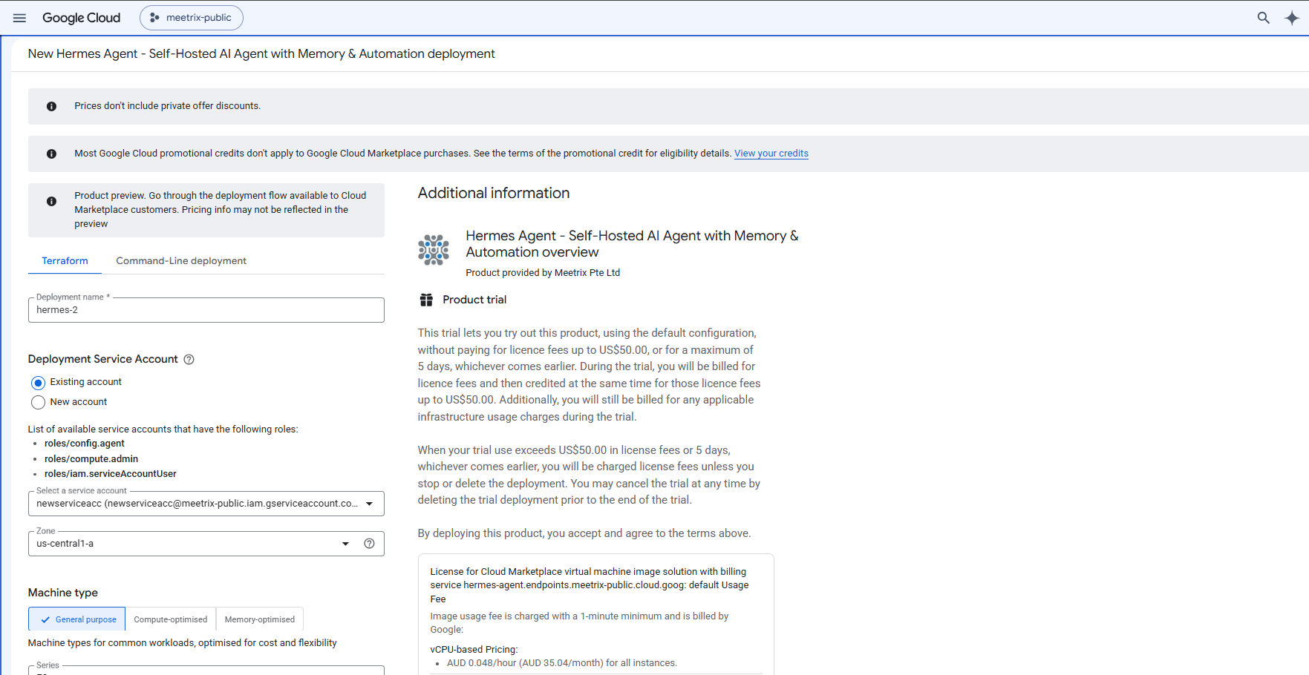The image size is (1309, 675).
Task: Click the Deployment name field hermes-2
Action: (206, 310)
